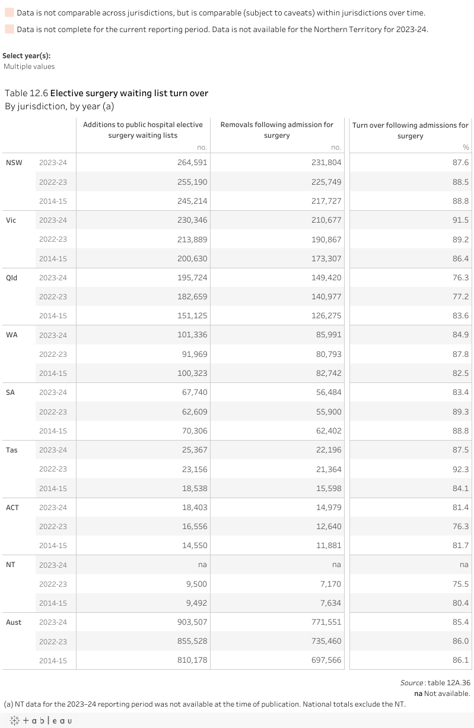
Task: Click the orange 'not complete' legend swatch
Action: coord(9,29)
